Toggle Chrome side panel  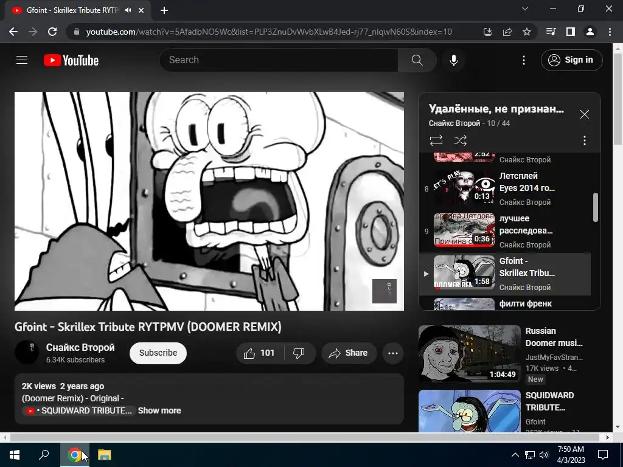pos(571,32)
